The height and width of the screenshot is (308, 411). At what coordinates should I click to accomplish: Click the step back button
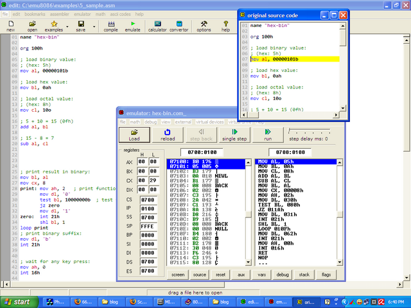pyautogui.click(x=201, y=135)
